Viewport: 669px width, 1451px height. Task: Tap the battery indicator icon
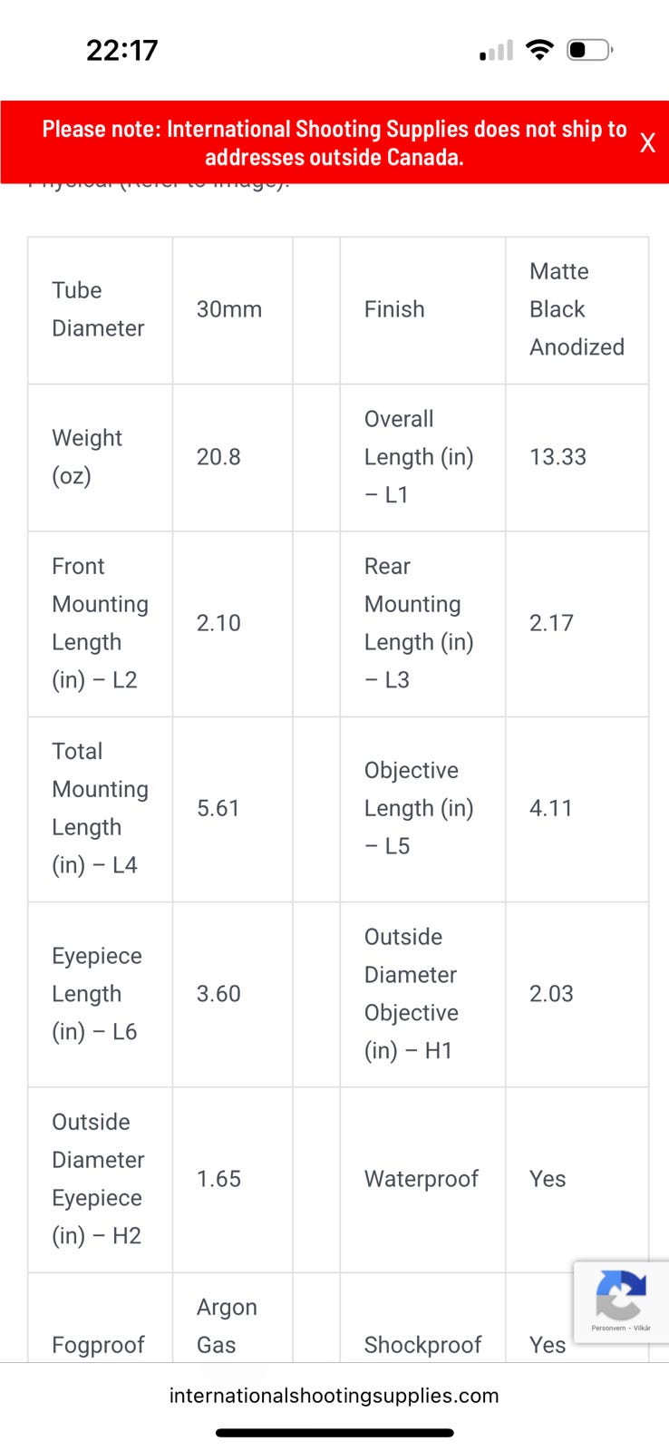pyautogui.click(x=589, y=50)
